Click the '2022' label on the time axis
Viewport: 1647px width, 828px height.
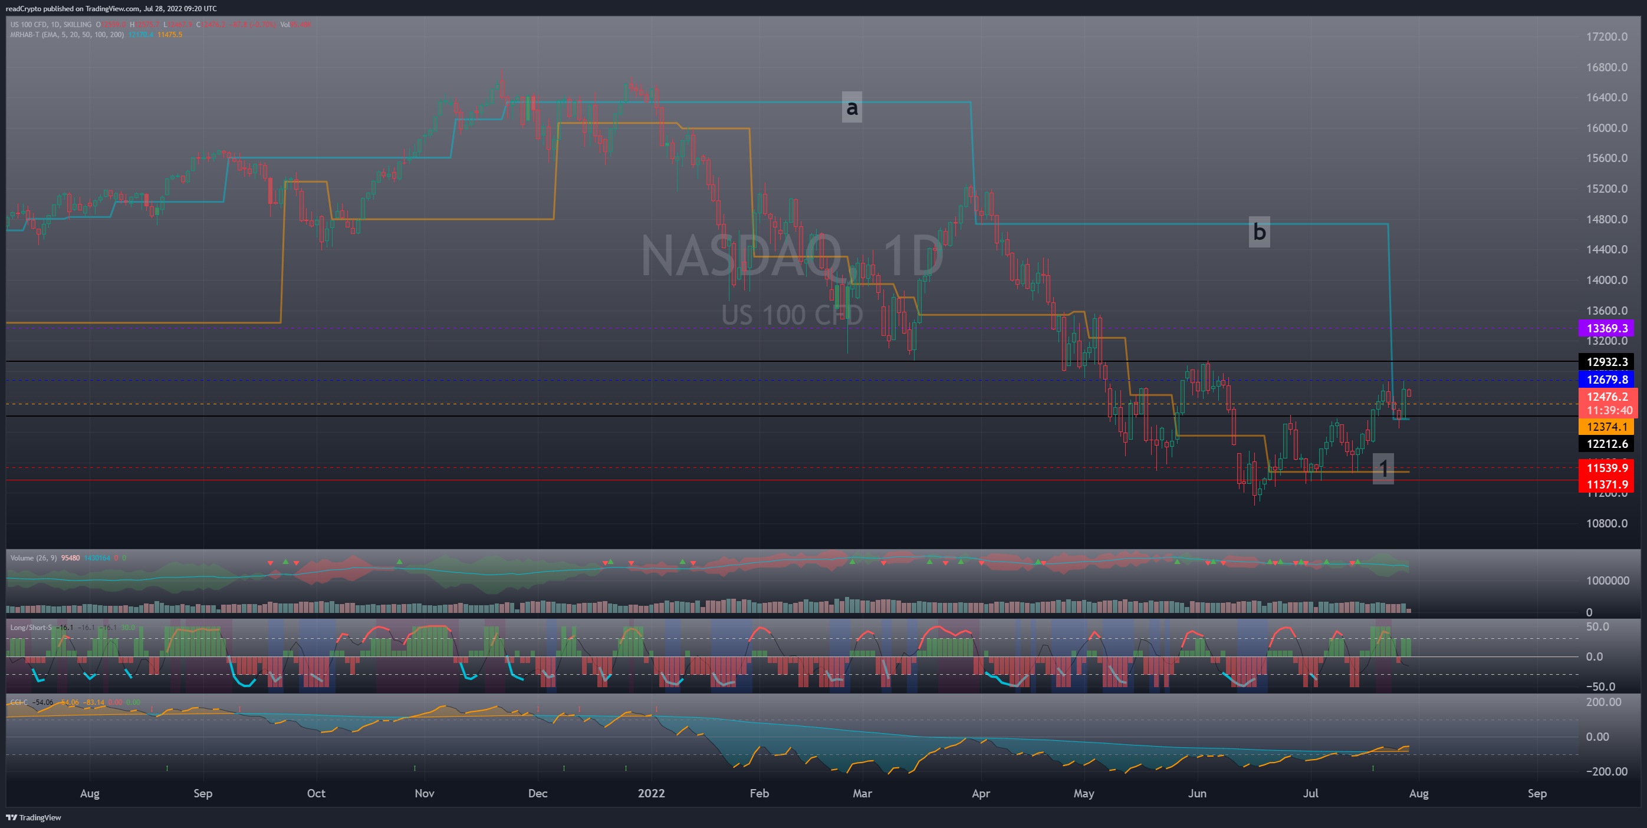click(x=652, y=793)
